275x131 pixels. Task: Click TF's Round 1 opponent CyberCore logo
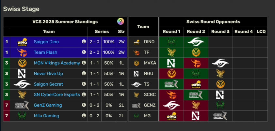(x=171, y=52)
